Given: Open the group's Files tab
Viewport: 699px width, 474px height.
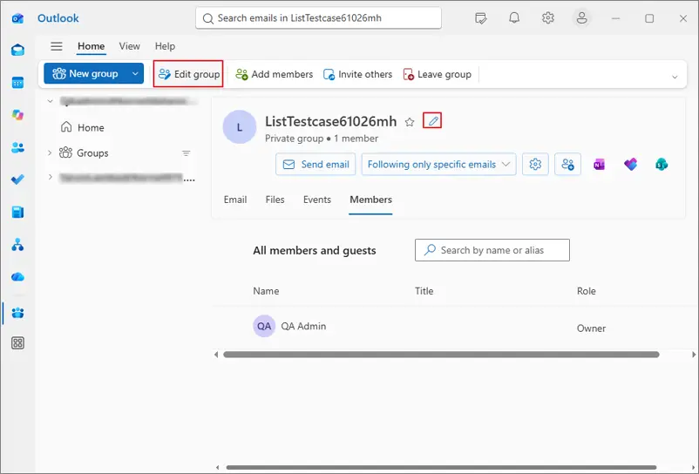Looking at the screenshot, I should (x=275, y=200).
